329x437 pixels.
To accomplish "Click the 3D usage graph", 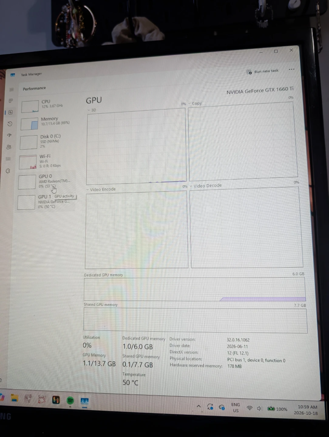I will [x=136, y=147].
